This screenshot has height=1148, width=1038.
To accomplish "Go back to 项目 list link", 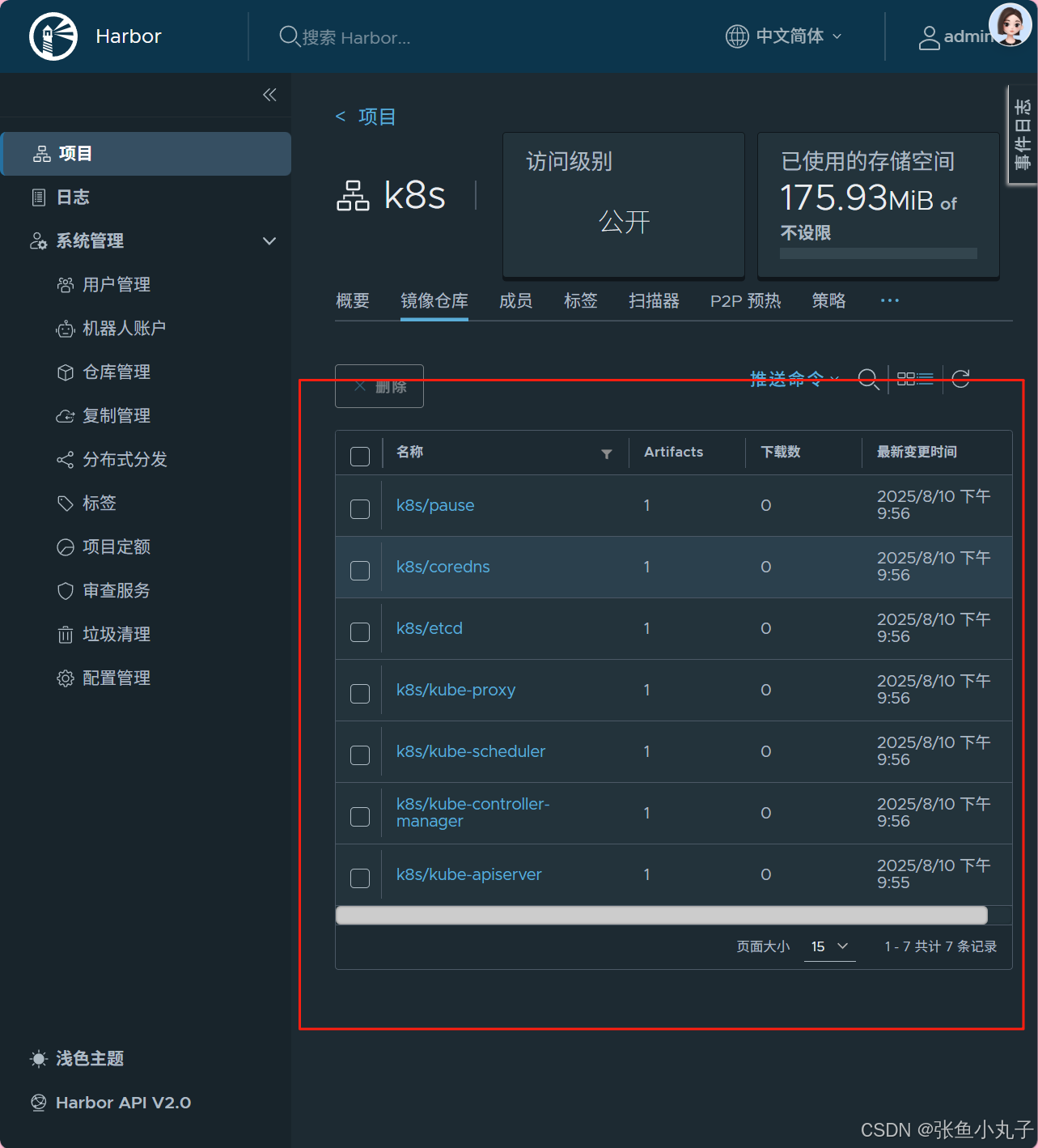I will click(x=366, y=117).
